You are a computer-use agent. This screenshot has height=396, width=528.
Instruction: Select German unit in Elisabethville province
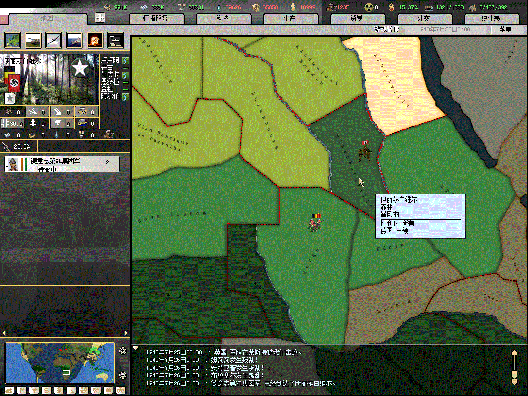click(365, 152)
